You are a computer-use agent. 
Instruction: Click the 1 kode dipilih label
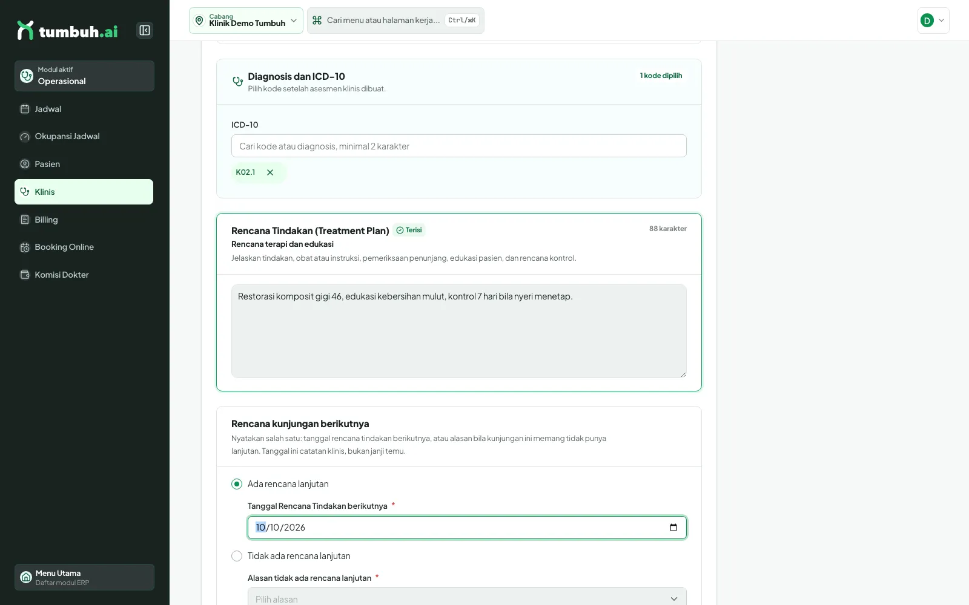pos(661,76)
